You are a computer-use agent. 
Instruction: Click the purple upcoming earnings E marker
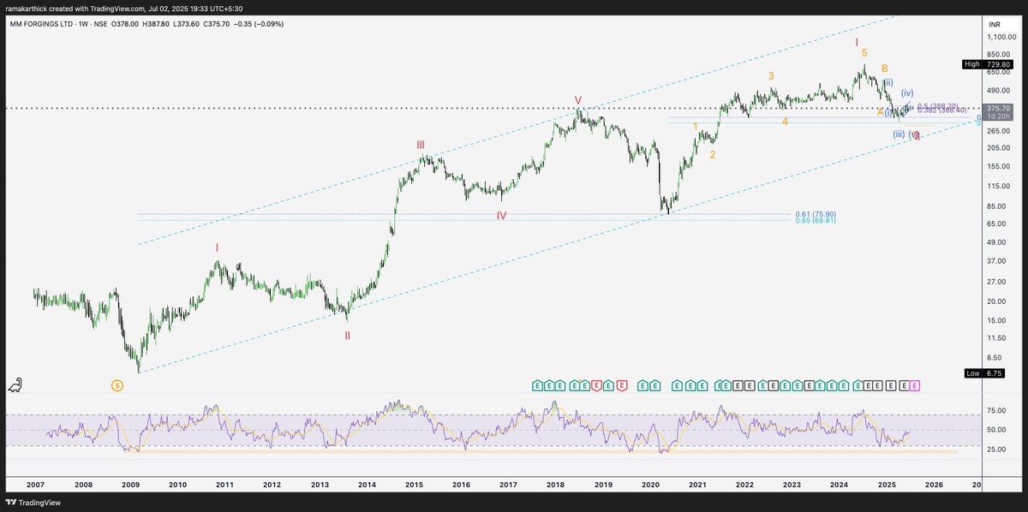coord(914,386)
